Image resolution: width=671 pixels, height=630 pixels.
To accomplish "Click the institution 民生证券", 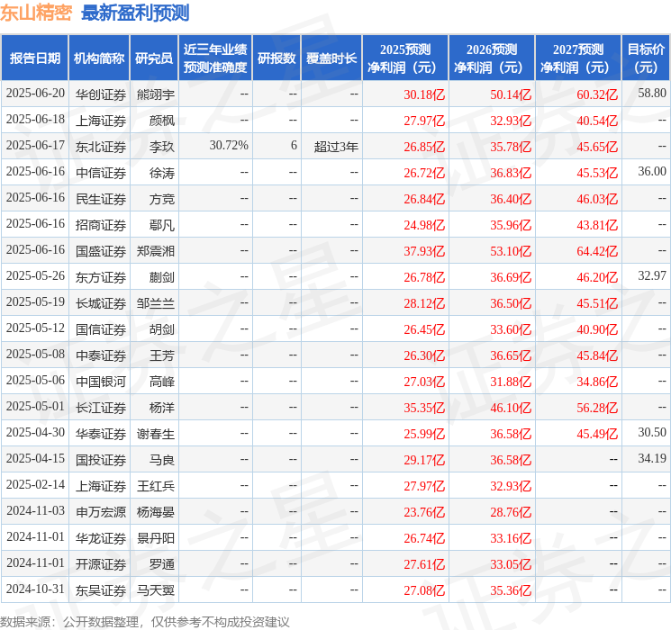I will tap(101, 199).
